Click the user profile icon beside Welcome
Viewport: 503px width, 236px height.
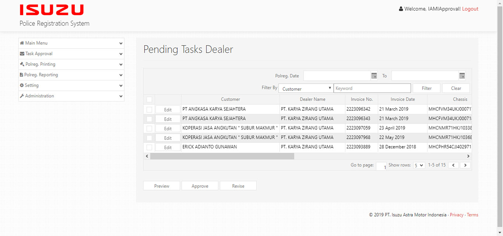401,9
